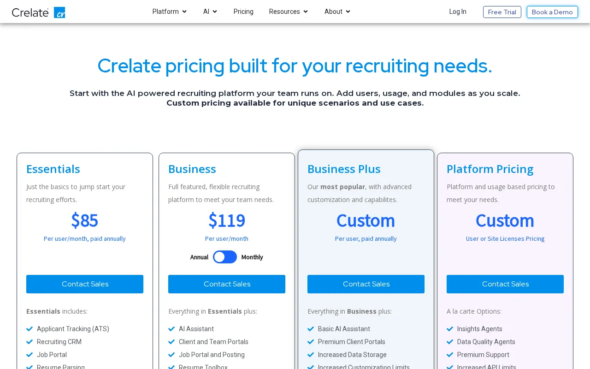Screen dimensions: 590x369
Task: Toggle the Annual/Monthly billing switch
Action: coord(225,257)
